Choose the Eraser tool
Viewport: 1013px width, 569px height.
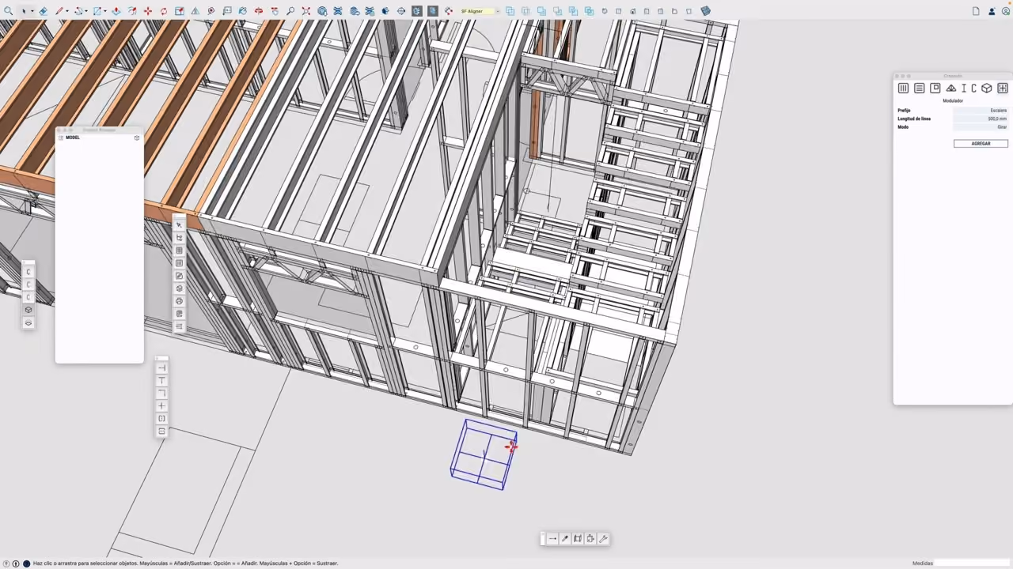[43, 11]
